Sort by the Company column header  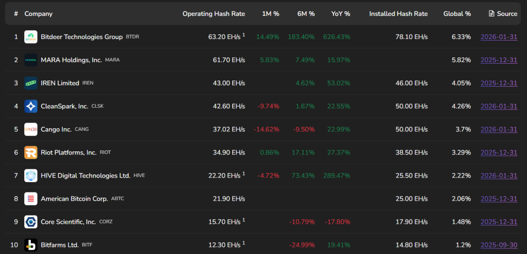click(39, 14)
